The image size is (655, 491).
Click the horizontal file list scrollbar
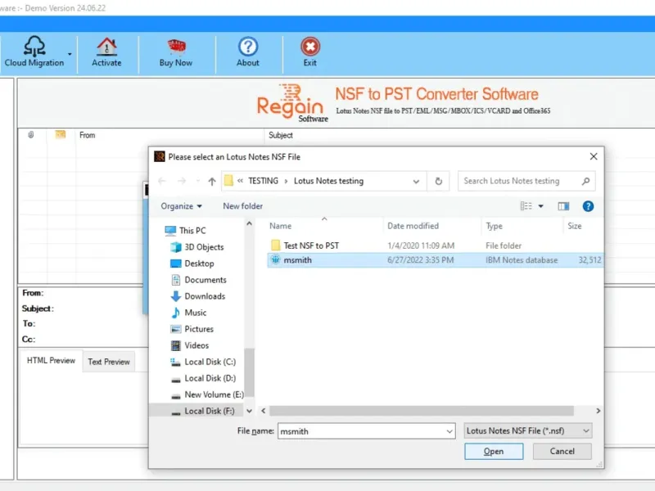coord(421,411)
